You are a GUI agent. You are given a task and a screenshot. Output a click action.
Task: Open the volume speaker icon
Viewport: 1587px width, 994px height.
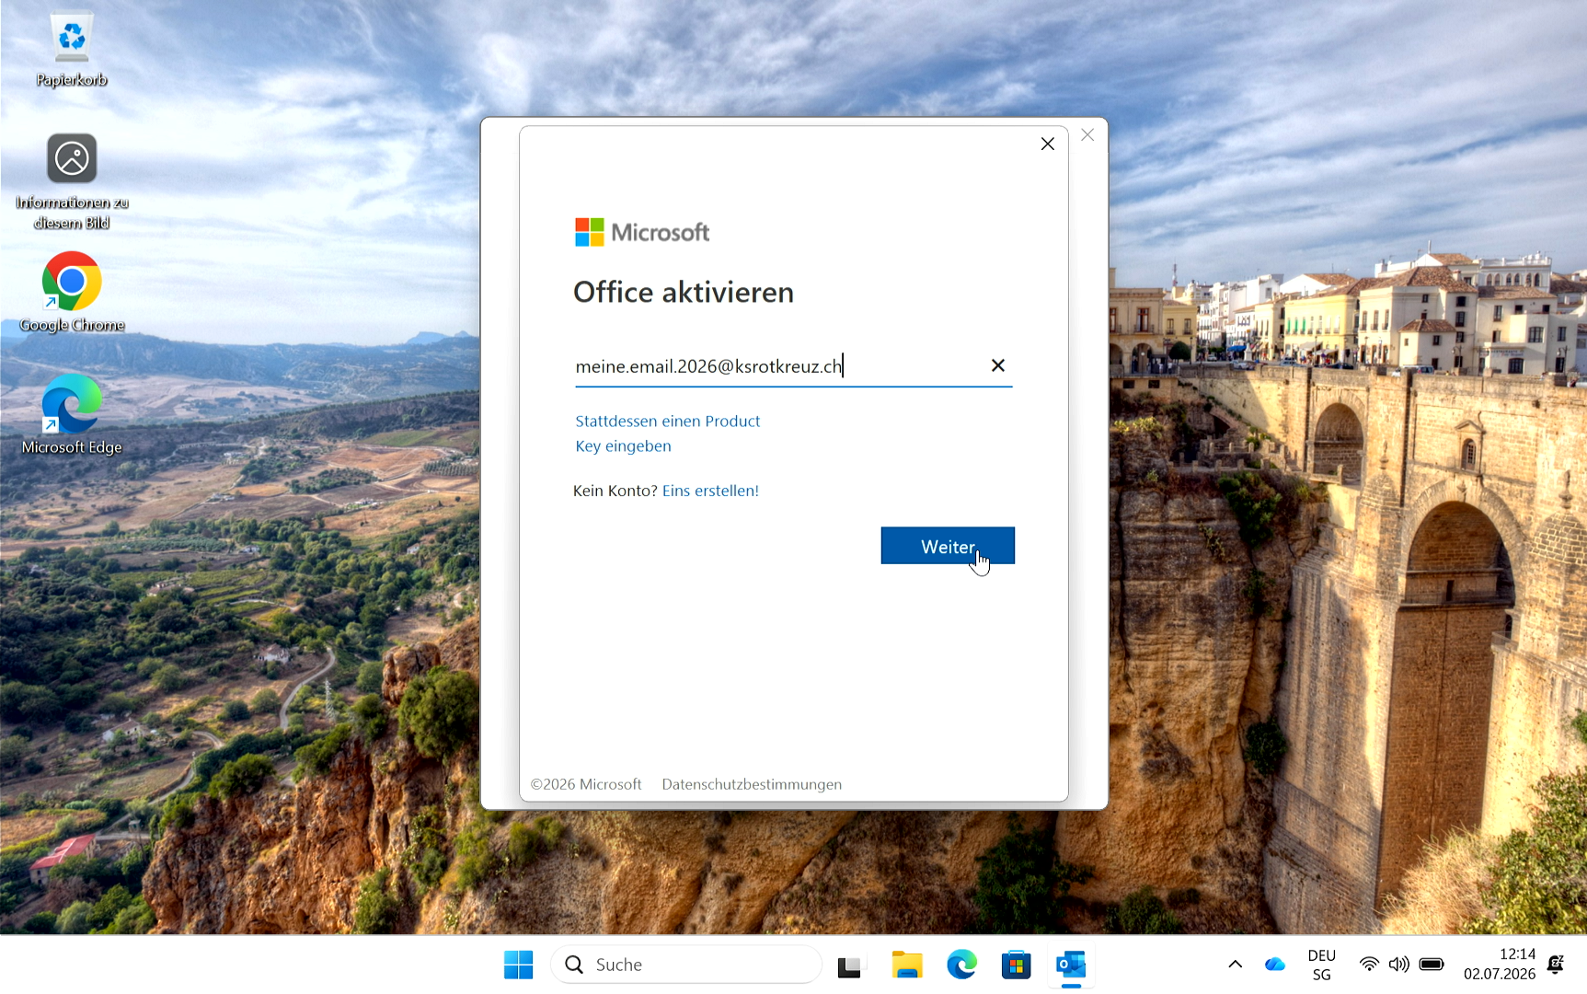tap(1399, 965)
